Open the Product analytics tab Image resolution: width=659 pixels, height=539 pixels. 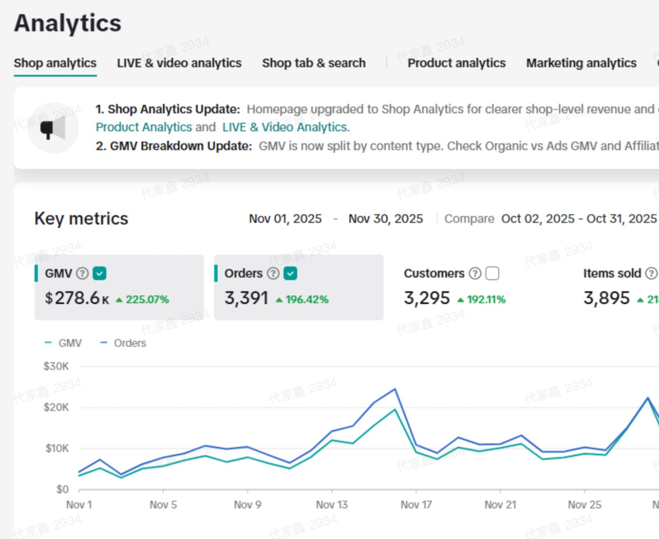(456, 63)
